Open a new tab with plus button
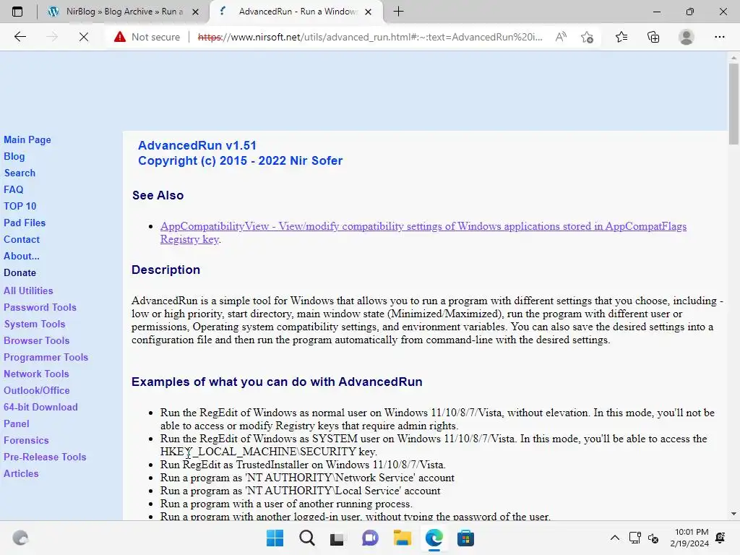Image resolution: width=740 pixels, height=555 pixels. [398, 12]
